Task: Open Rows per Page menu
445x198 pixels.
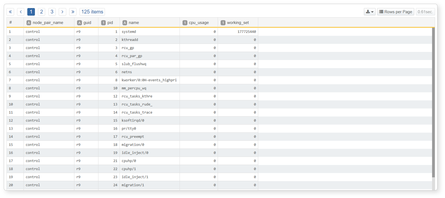Action: (396, 12)
